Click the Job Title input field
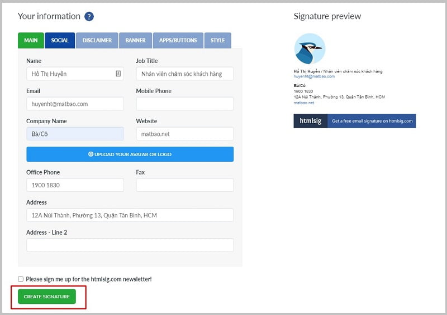This screenshot has width=447, height=315. [x=184, y=74]
